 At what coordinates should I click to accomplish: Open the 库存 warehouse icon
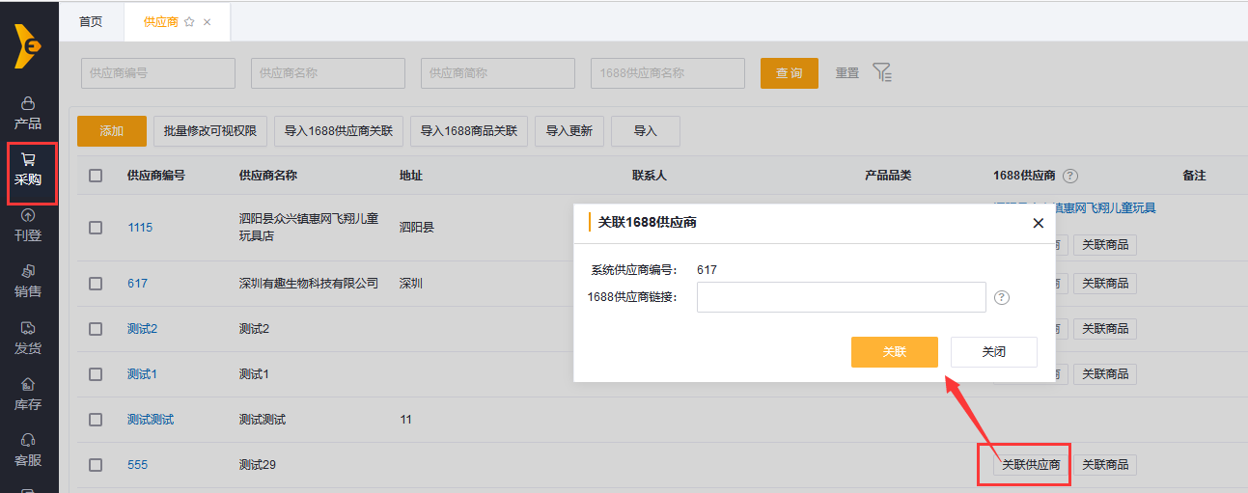(28, 384)
